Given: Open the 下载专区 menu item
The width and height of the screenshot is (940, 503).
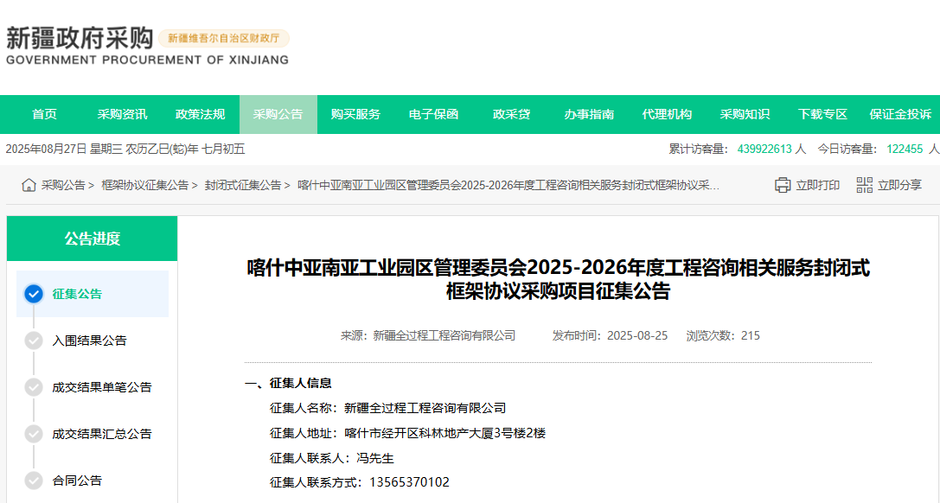Looking at the screenshot, I should click(x=822, y=113).
